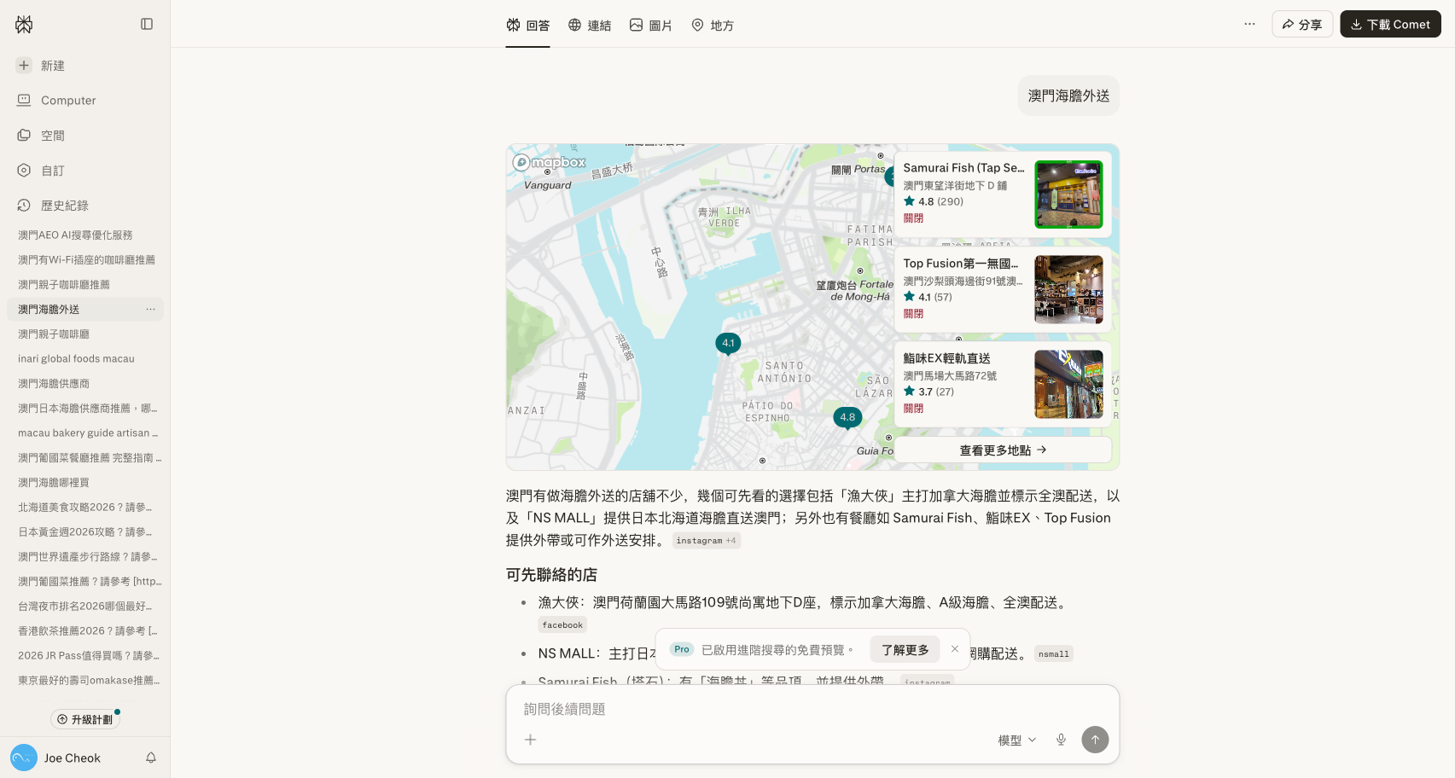Collapse the sidebar panel toggle
Viewport: 1455px width, 778px height.
[x=147, y=24]
